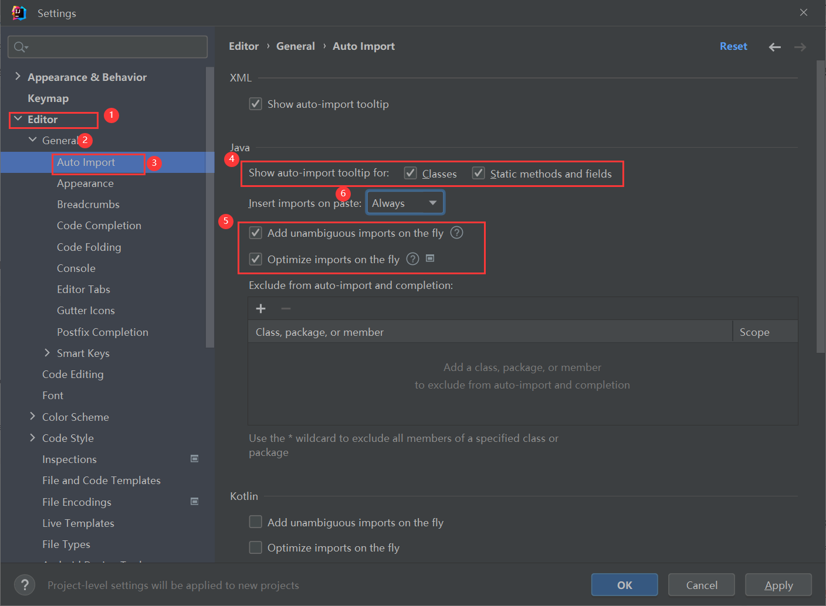The height and width of the screenshot is (606, 826).
Task: Open Insert imports on paste dropdown
Action: coord(405,203)
